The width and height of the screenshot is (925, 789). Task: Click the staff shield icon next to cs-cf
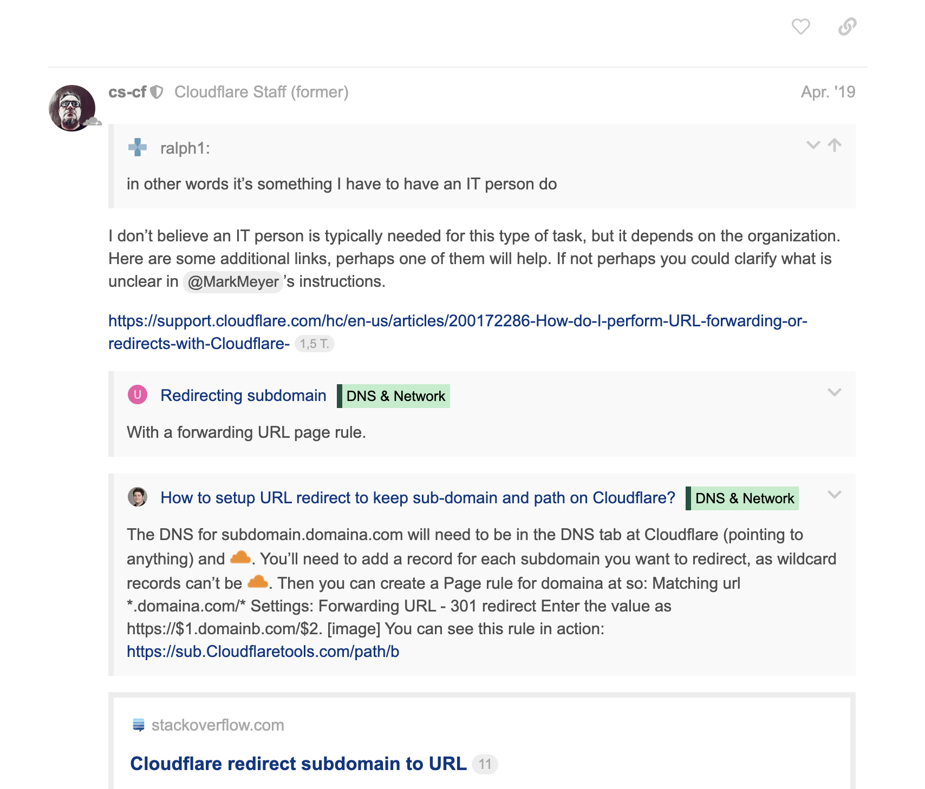157,93
